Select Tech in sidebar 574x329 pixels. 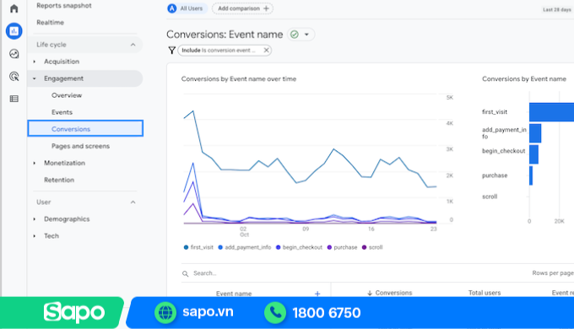[51, 236]
